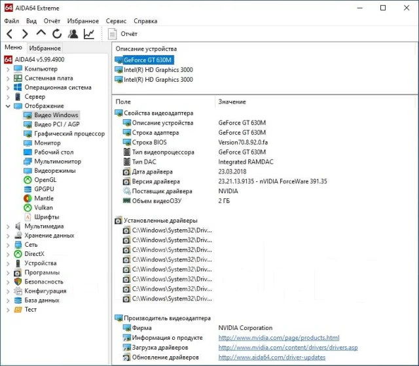Screen dimensions: 419x366
Task: Click the Integrated RAMDAC value
Action: (x=246, y=162)
